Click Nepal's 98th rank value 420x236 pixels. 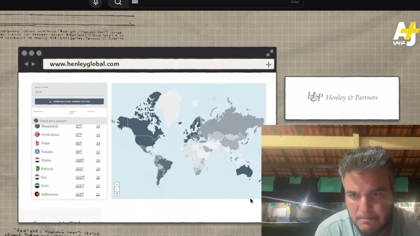[79, 143]
